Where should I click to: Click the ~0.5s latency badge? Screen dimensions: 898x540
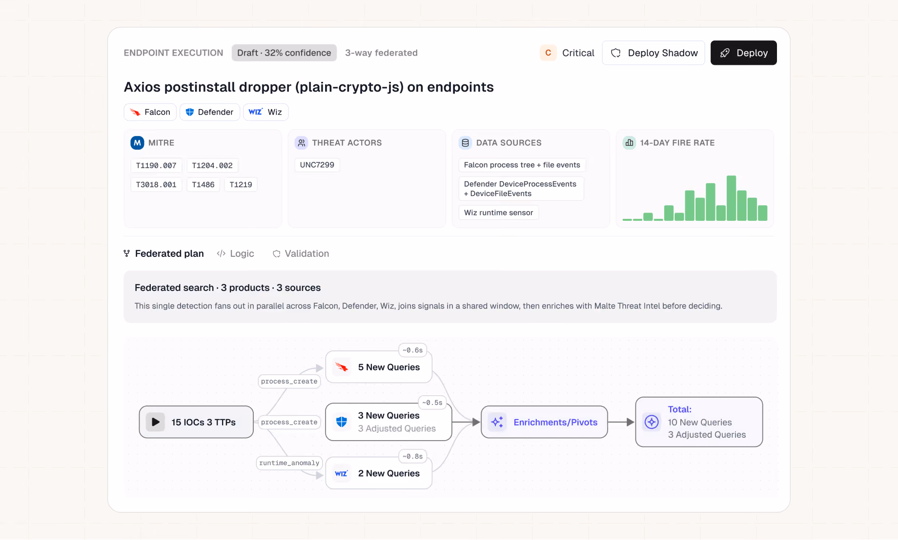click(432, 403)
